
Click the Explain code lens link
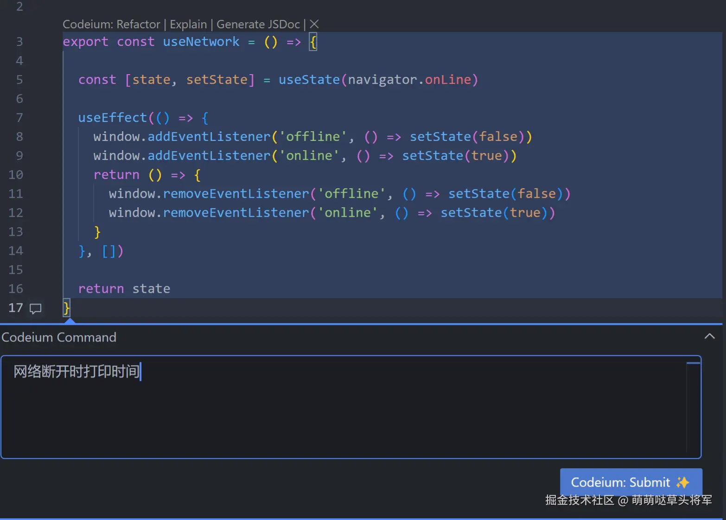pyautogui.click(x=188, y=24)
